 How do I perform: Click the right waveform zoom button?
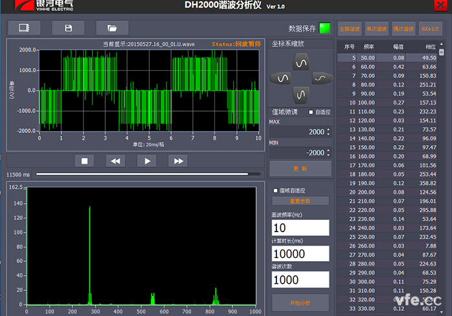(321, 78)
